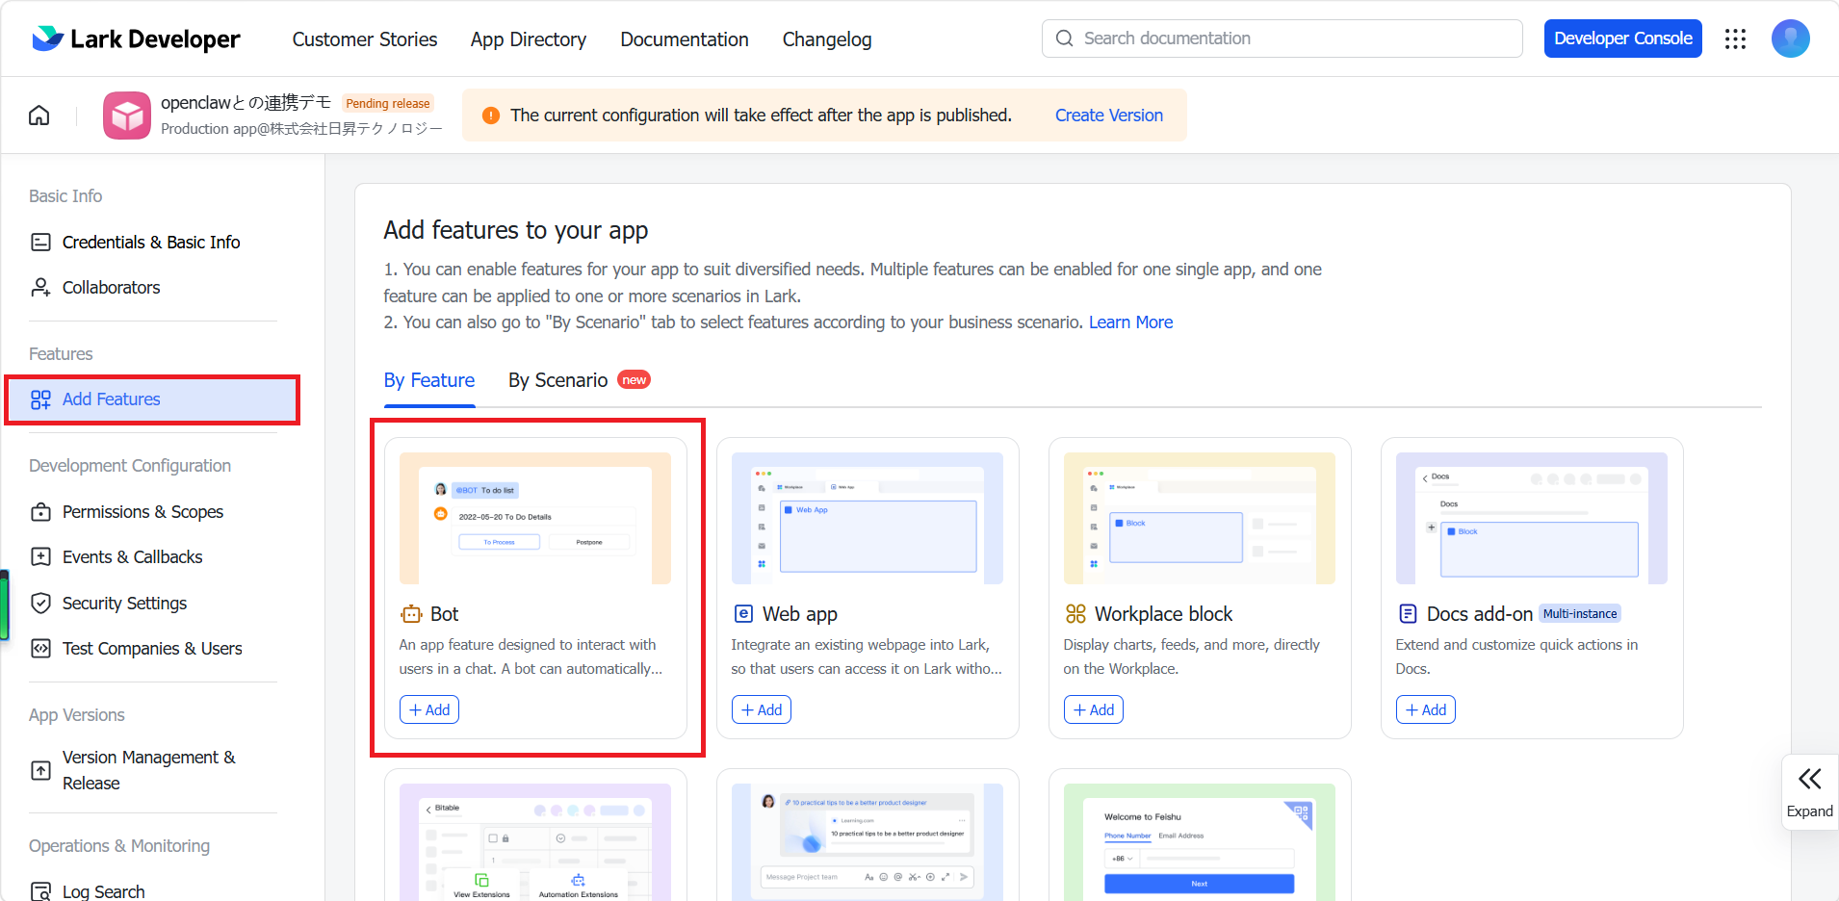Add the Bot feature
Image resolution: width=1839 pixels, height=901 pixels.
(429, 709)
